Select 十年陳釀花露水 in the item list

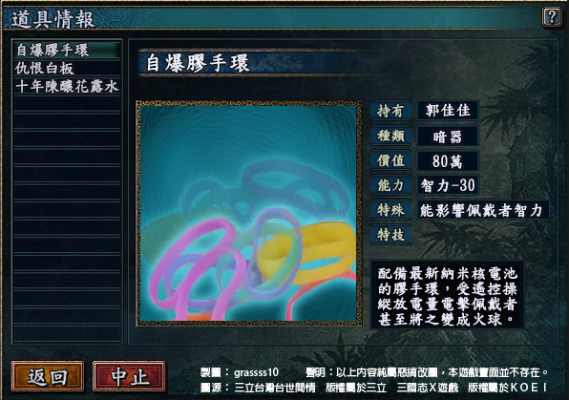coord(67,86)
